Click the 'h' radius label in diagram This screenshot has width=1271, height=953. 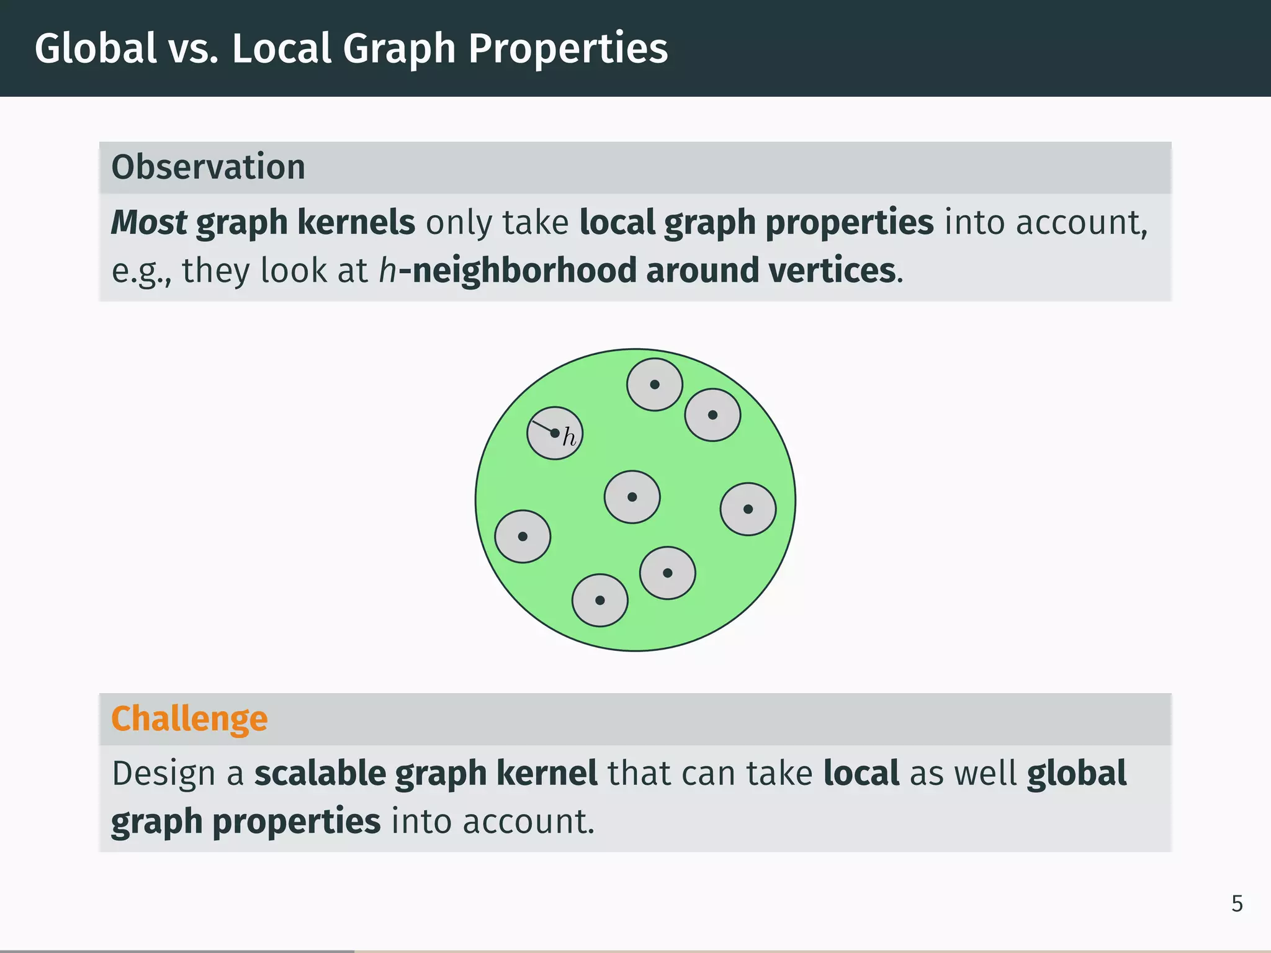click(x=569, y=437)
